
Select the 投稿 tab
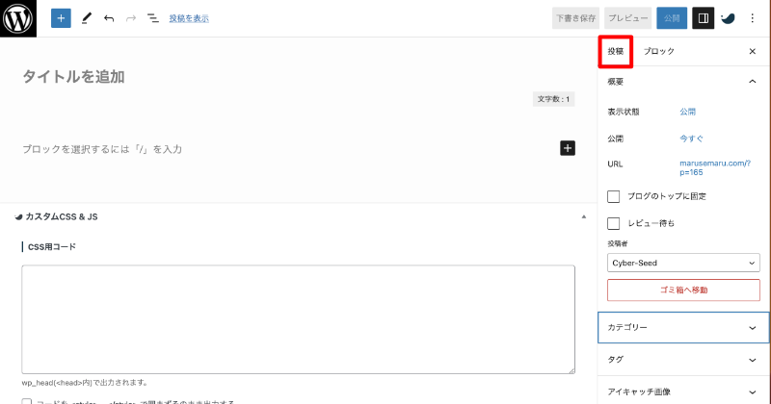pyautogui.click(x=616, y=51)
